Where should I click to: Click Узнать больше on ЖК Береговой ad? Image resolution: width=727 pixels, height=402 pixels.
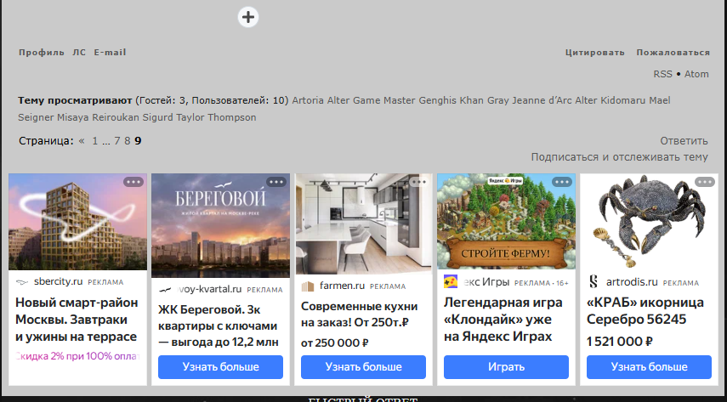click(221, 367)
